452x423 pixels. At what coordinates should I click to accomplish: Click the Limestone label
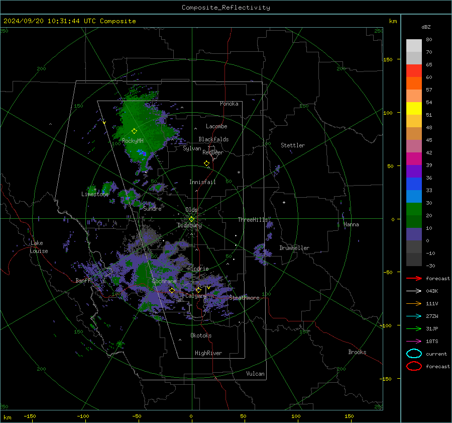tap(95, 194)
